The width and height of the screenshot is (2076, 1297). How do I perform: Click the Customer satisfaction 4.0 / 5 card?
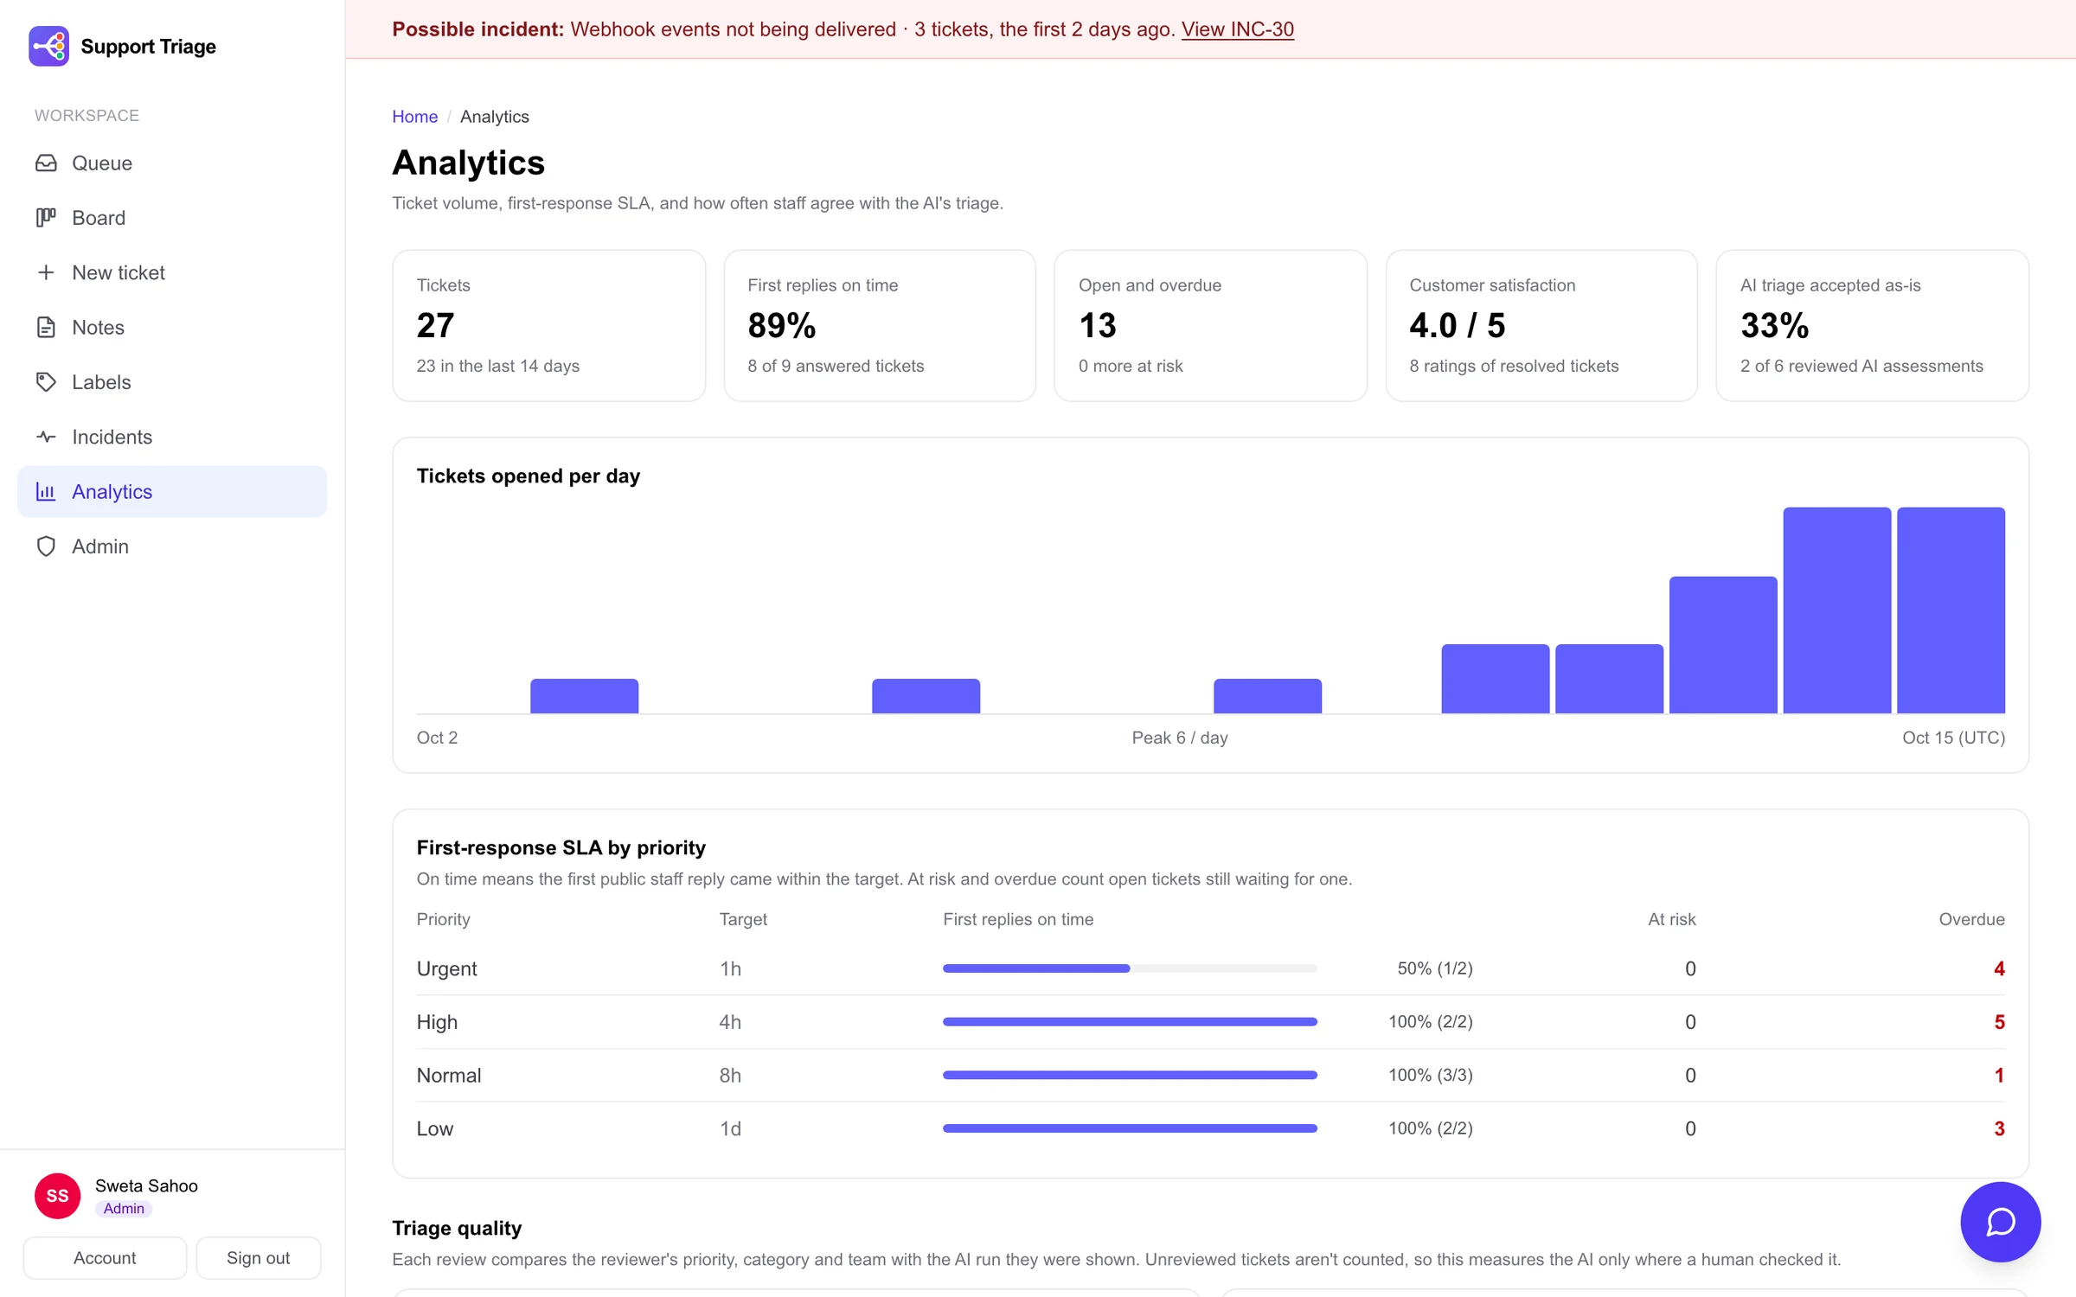pos(1541,326)
